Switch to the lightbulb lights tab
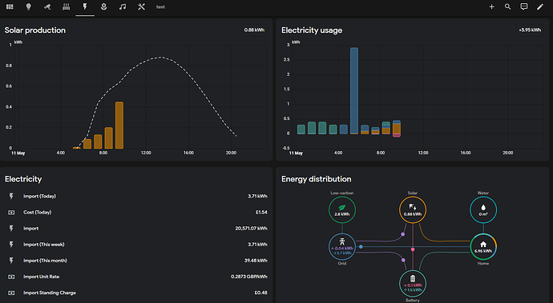553x303 pixels. pos(29,6)
